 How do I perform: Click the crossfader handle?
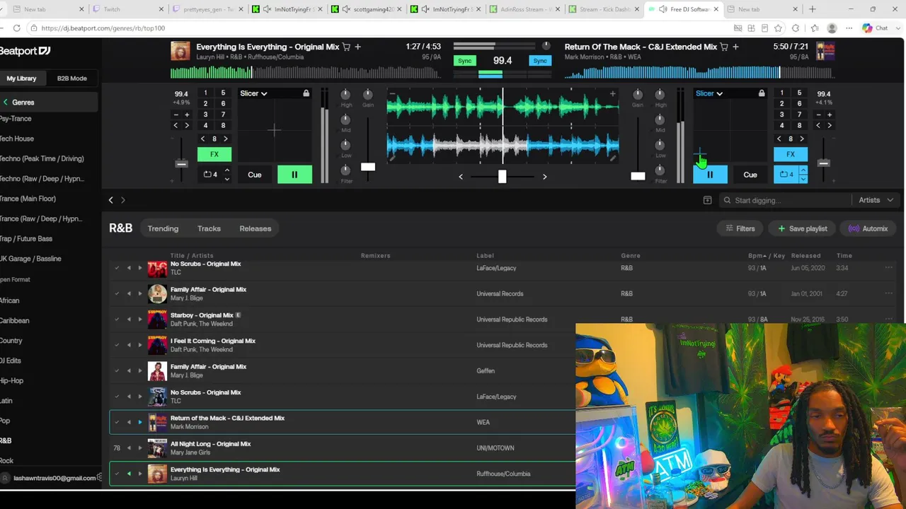point(502,176)
